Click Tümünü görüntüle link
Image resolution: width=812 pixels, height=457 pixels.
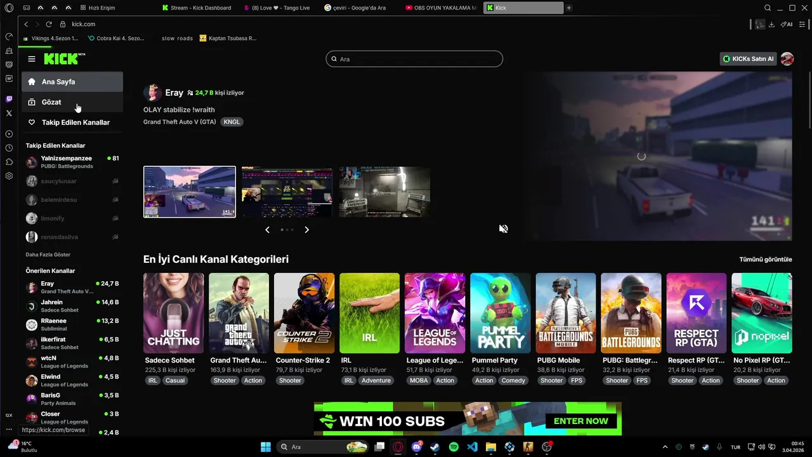tap(766, 259)
